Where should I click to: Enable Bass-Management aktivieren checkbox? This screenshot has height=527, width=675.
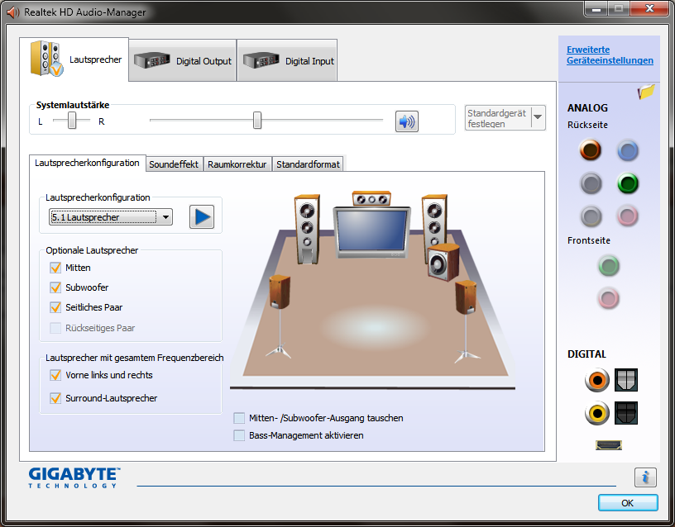click(x=240, y=435)
